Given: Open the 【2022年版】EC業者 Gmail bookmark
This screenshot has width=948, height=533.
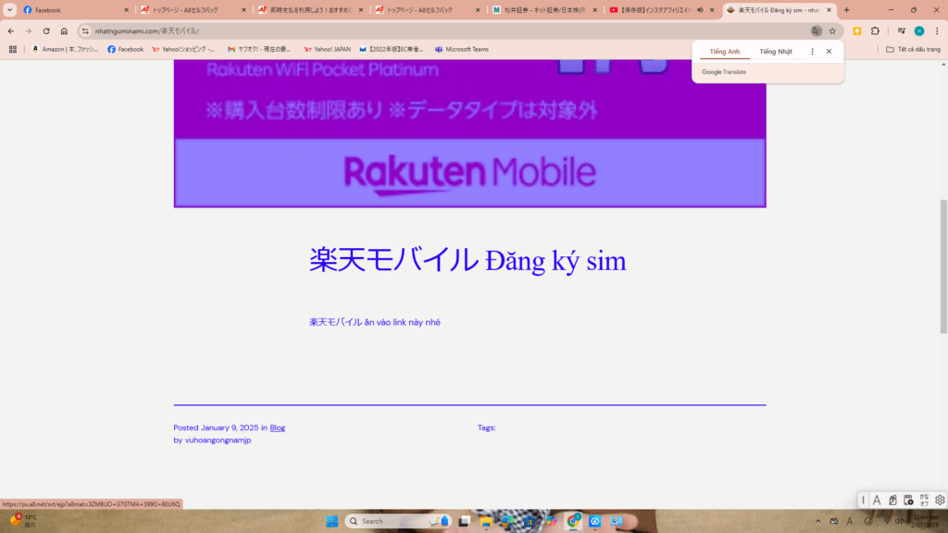Looking at the screenshot, I should point(392,50).
